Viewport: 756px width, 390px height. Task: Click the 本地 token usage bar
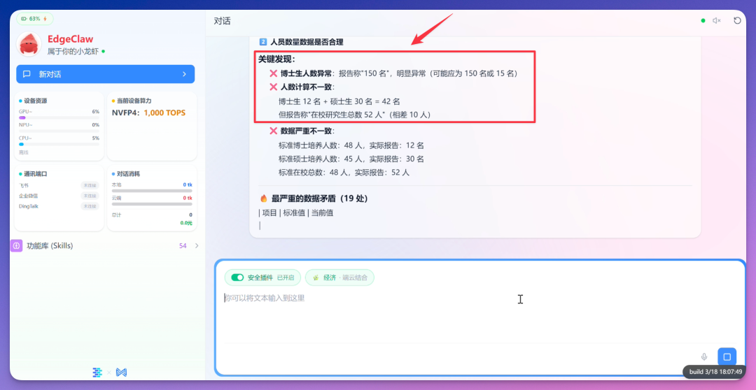[152, 191]
